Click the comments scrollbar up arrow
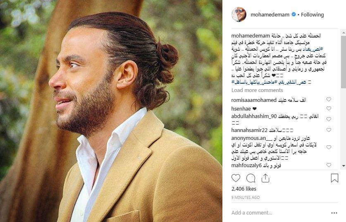Viewport: 346px width, 222px height. coord(344,32)
